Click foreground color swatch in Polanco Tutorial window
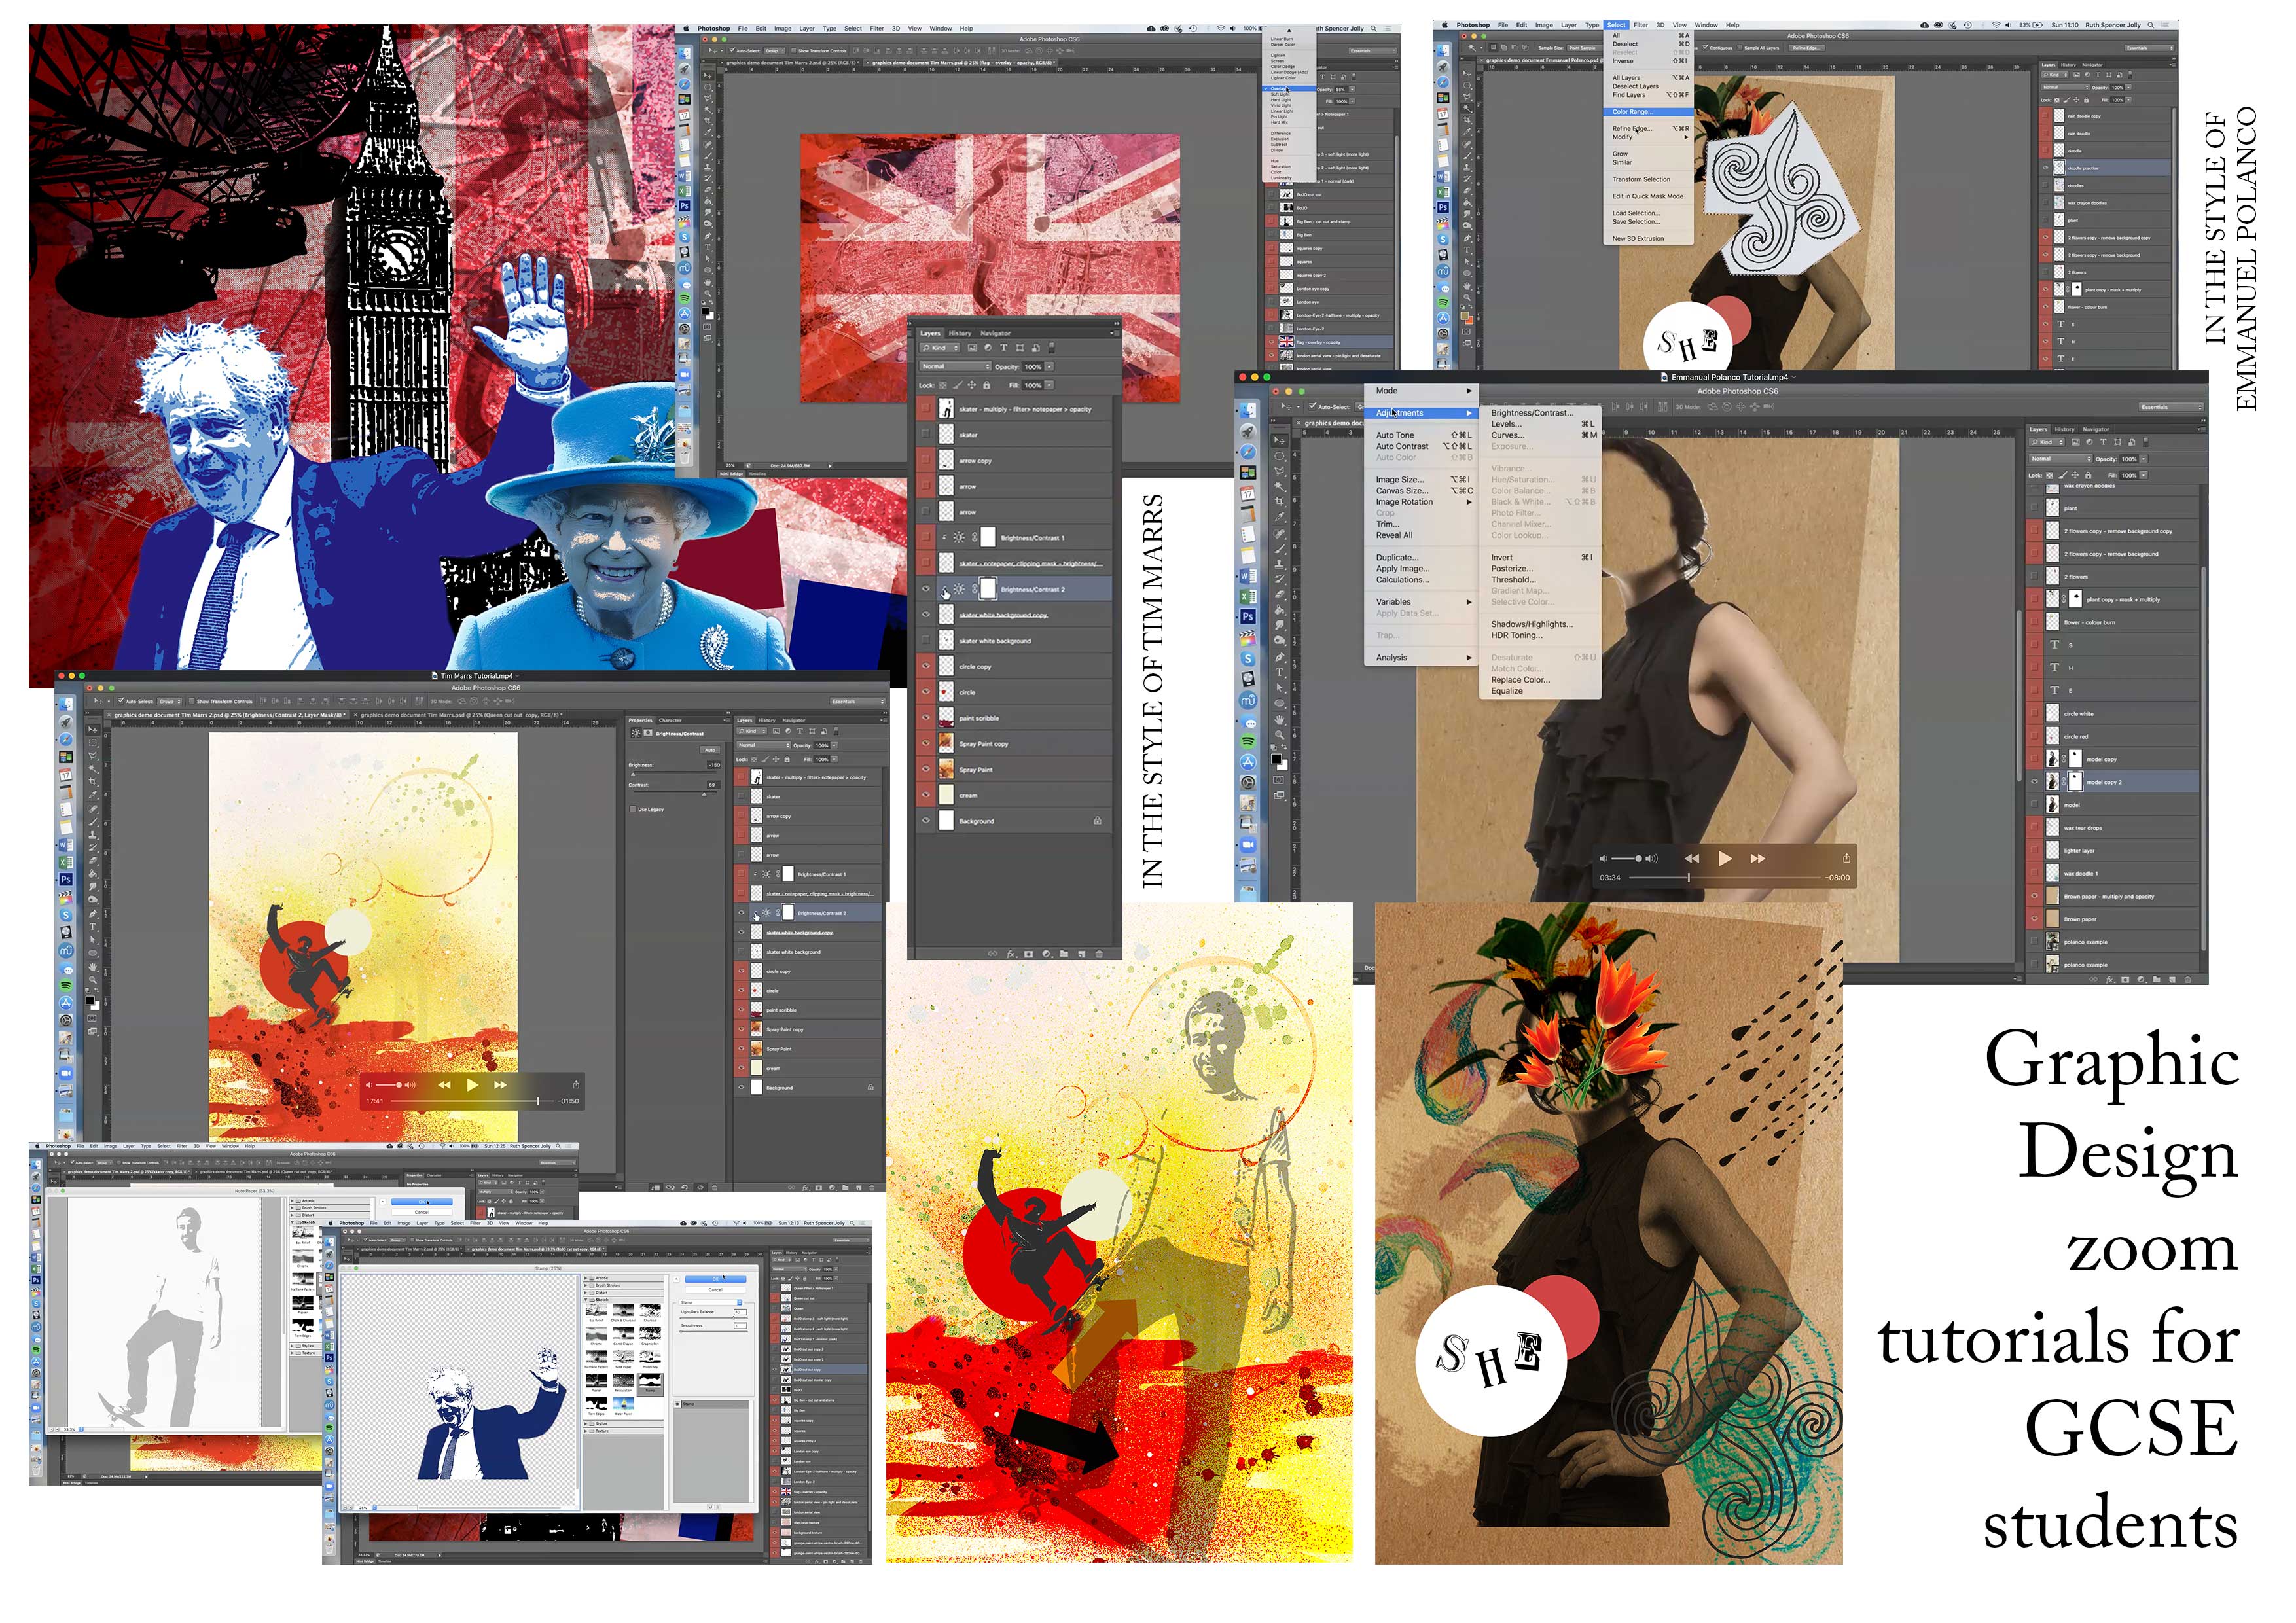The height and width of the screenshot is (1623, 2296). click(x=1277, y=759)
